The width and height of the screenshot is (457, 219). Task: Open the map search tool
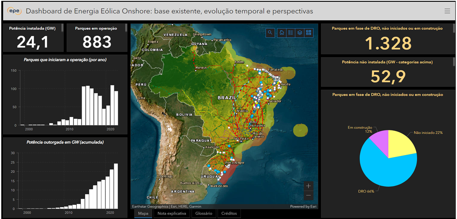point(270,33)
